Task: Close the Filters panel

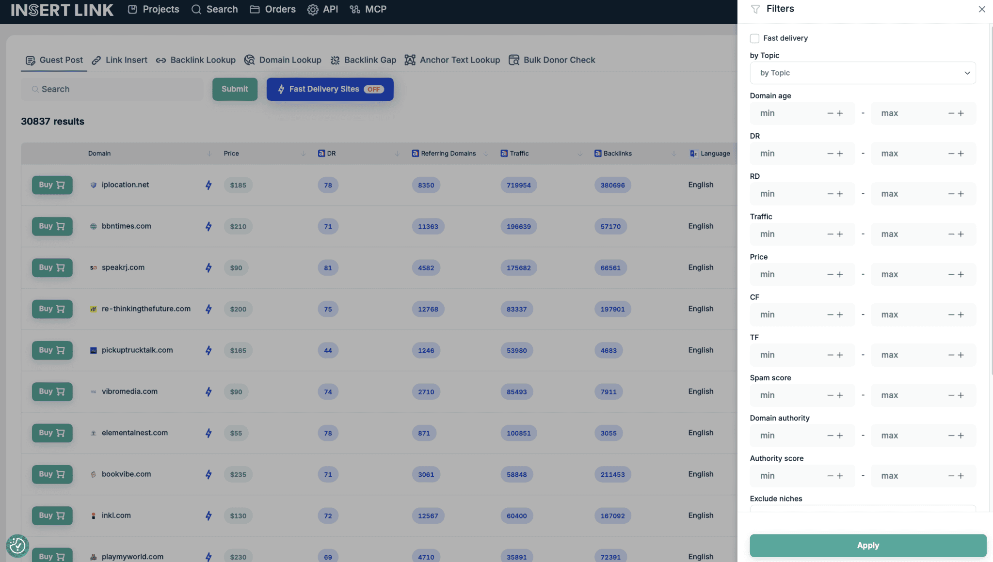Action: tap(982, 9)
